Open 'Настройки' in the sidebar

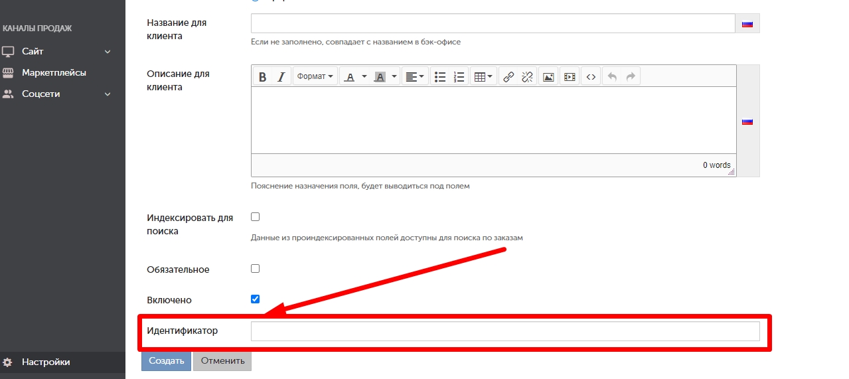point(46,362)
